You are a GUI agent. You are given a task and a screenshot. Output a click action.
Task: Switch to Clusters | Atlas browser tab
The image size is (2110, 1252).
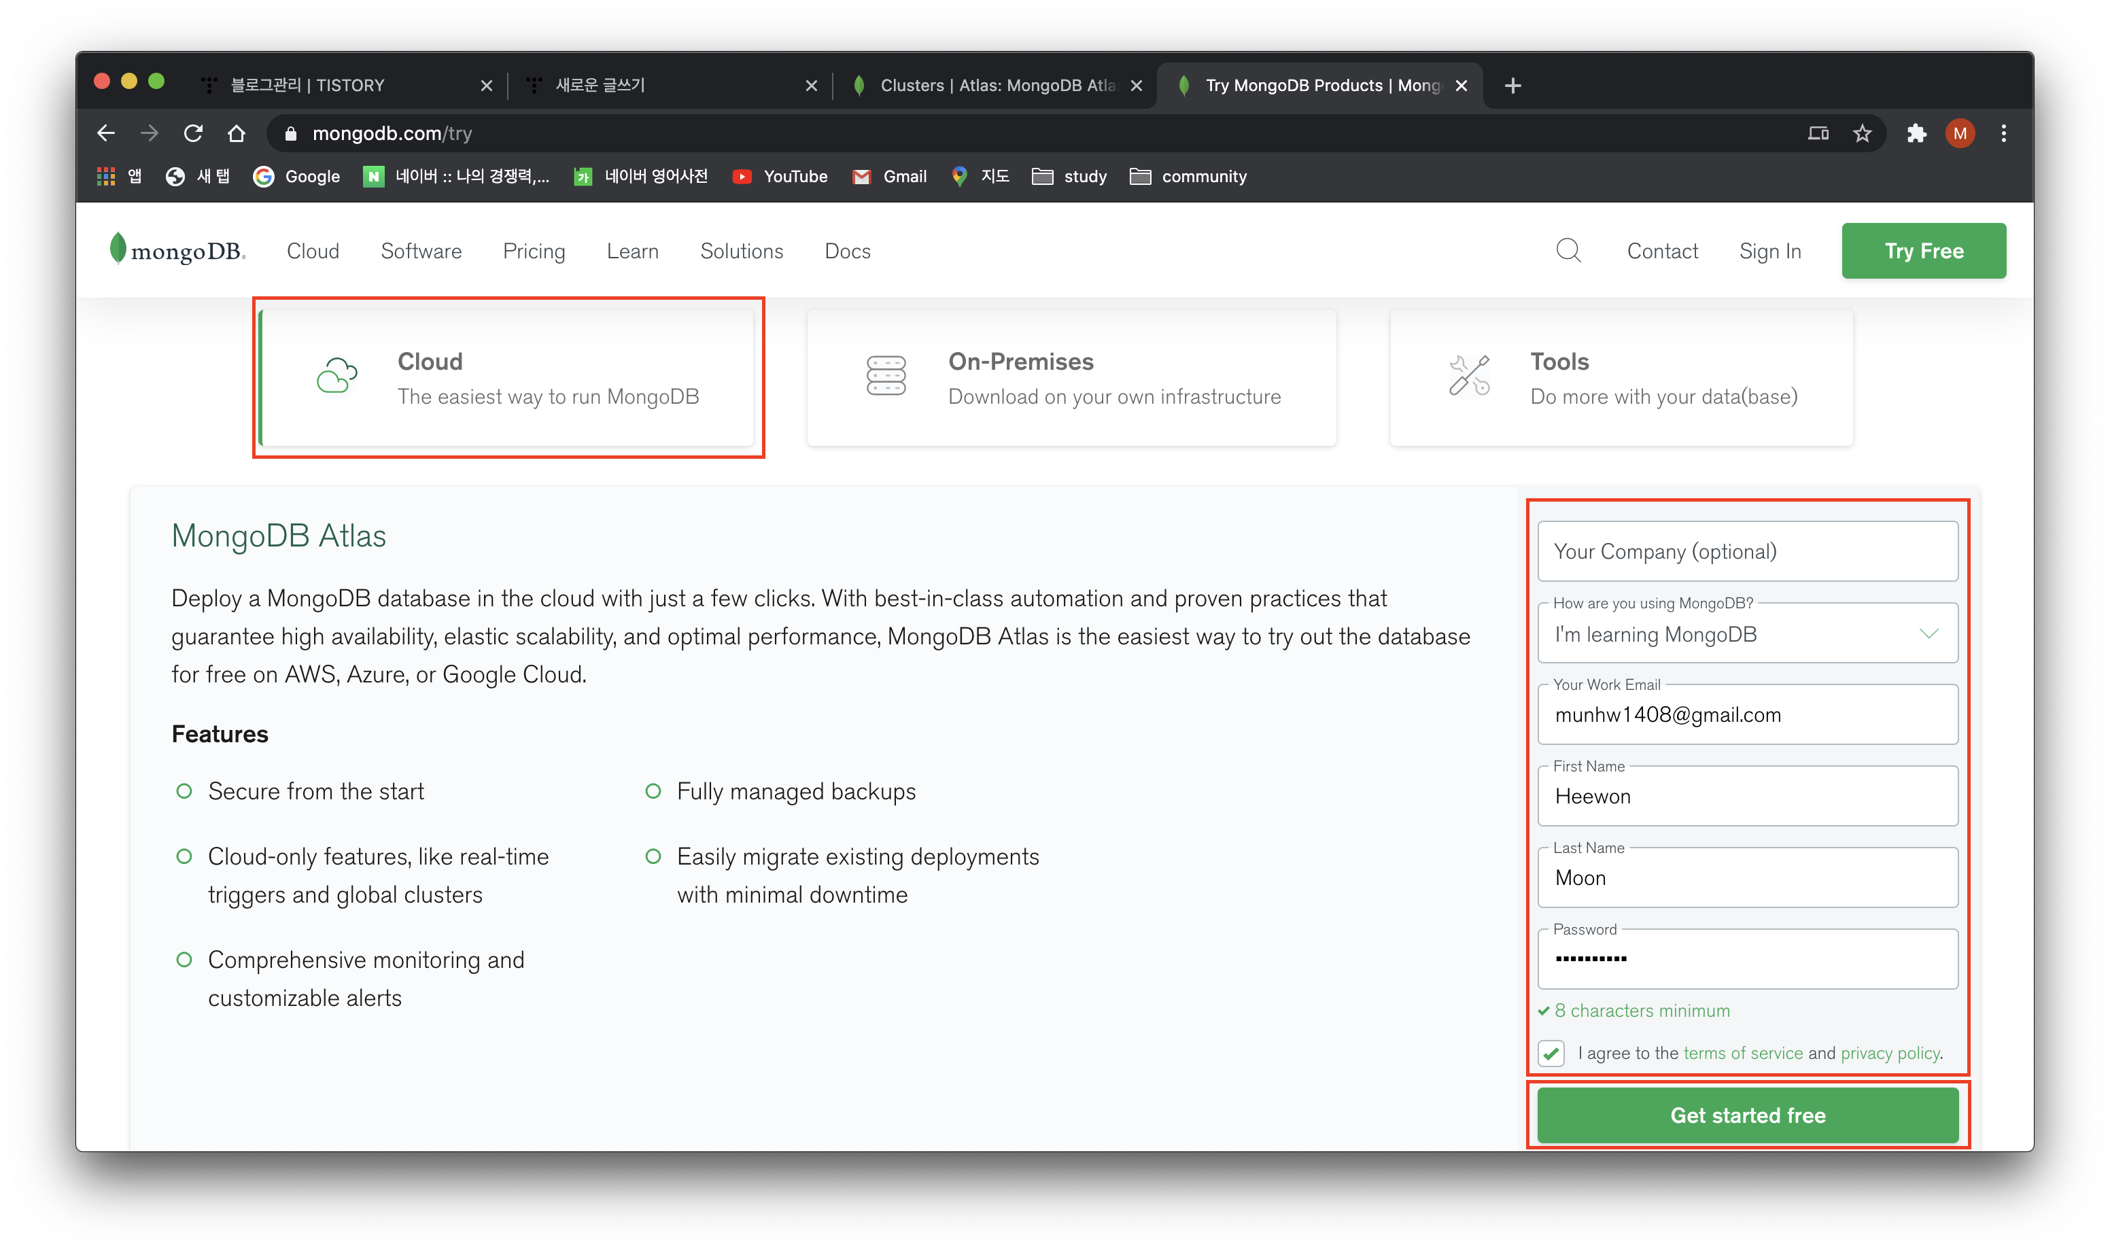[x=996, y=85]
